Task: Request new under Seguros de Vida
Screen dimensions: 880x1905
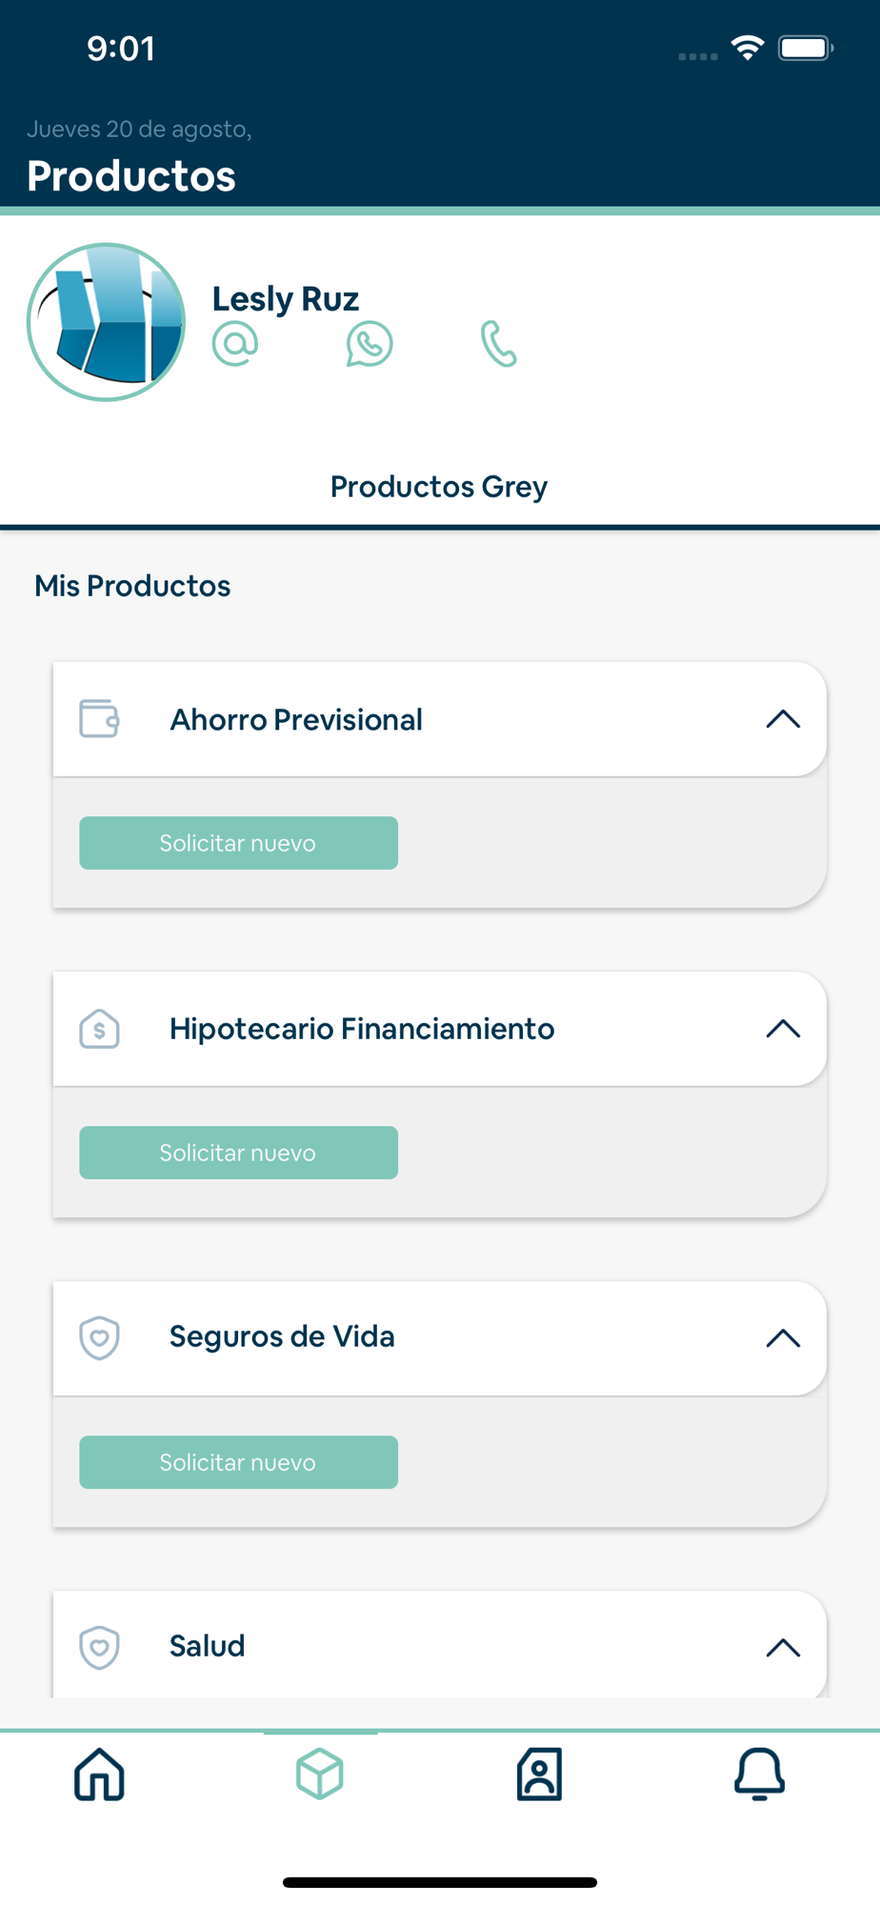Action: coord(238,1462)
